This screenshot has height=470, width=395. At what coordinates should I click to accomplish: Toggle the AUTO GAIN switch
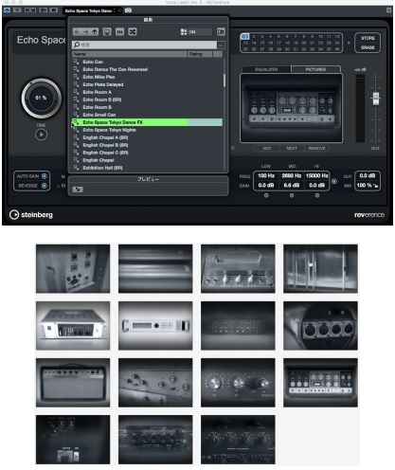pyautogui.click(x=45, y=176)
